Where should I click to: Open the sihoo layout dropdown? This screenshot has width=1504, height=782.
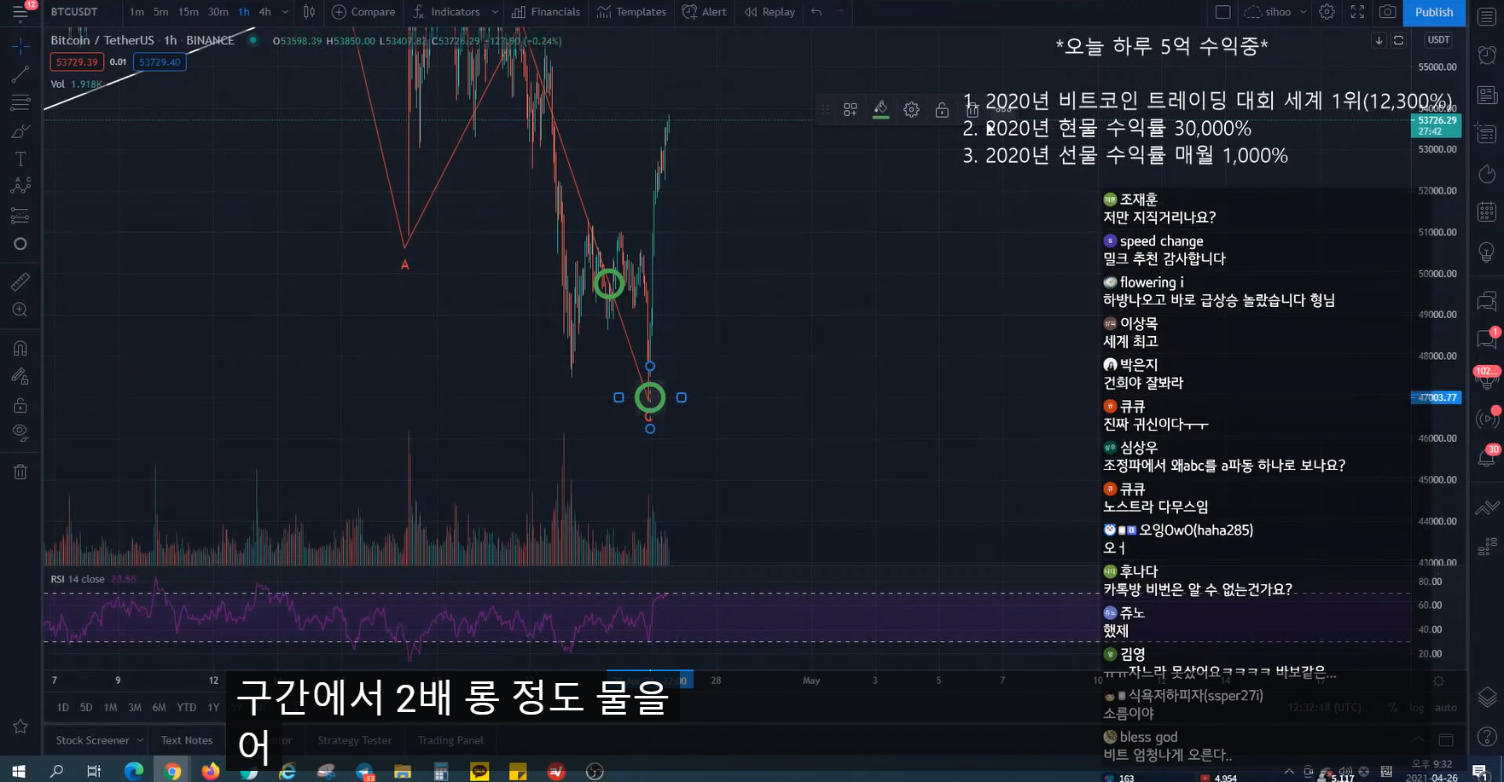pyautogui.click(x=1275, y=12)
